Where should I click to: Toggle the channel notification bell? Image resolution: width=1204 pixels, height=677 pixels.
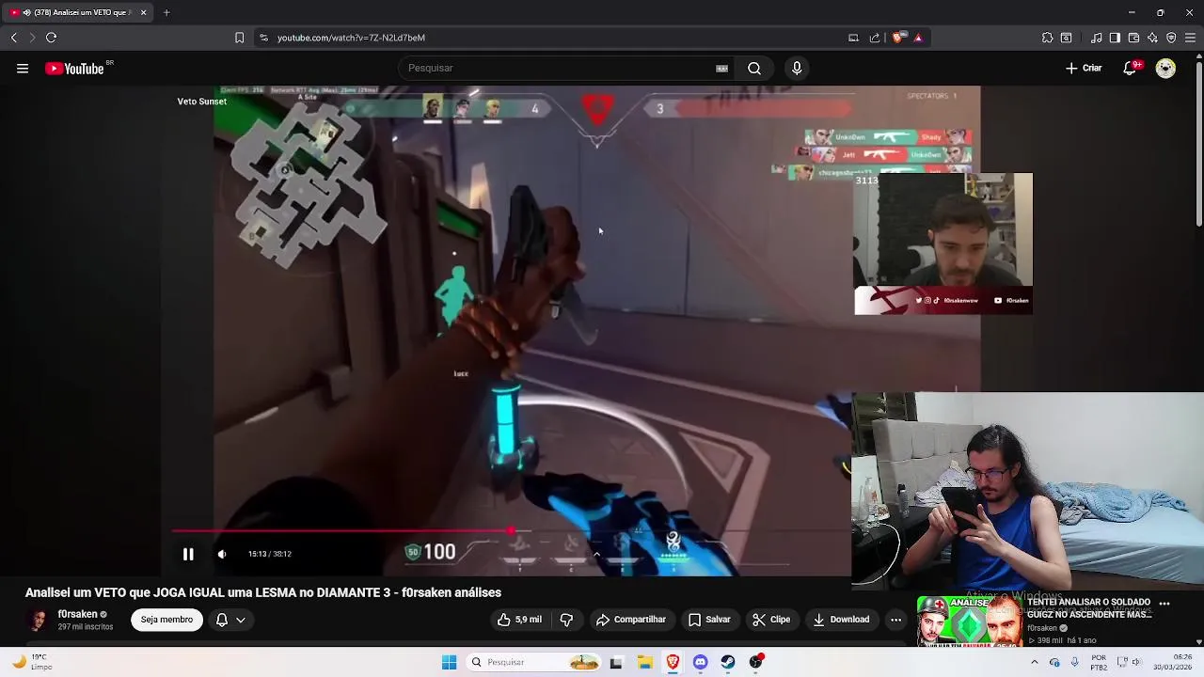[222, 620]
